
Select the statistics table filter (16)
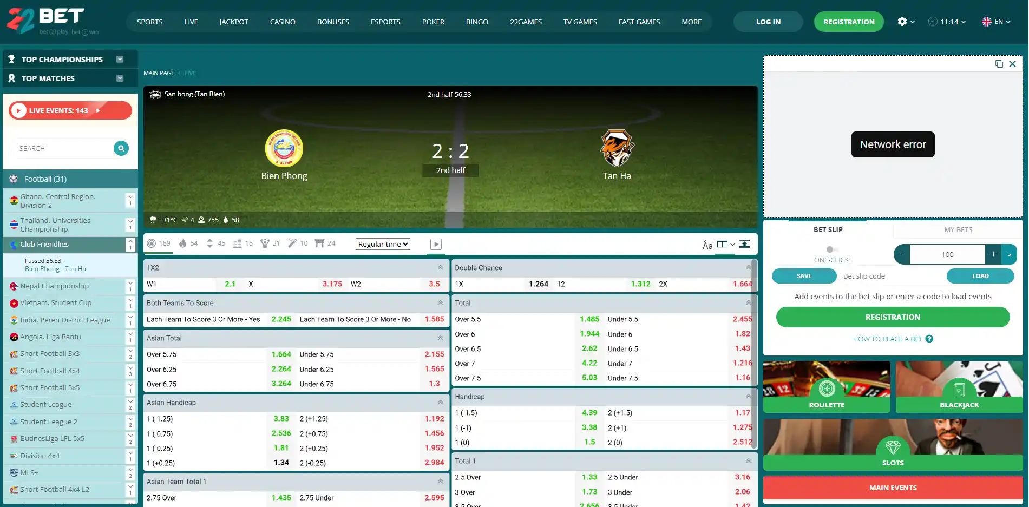[x=243, y=243]
